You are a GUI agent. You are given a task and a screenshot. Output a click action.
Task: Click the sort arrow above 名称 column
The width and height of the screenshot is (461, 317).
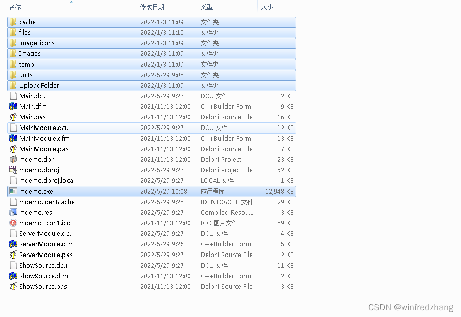pos(71,2)
